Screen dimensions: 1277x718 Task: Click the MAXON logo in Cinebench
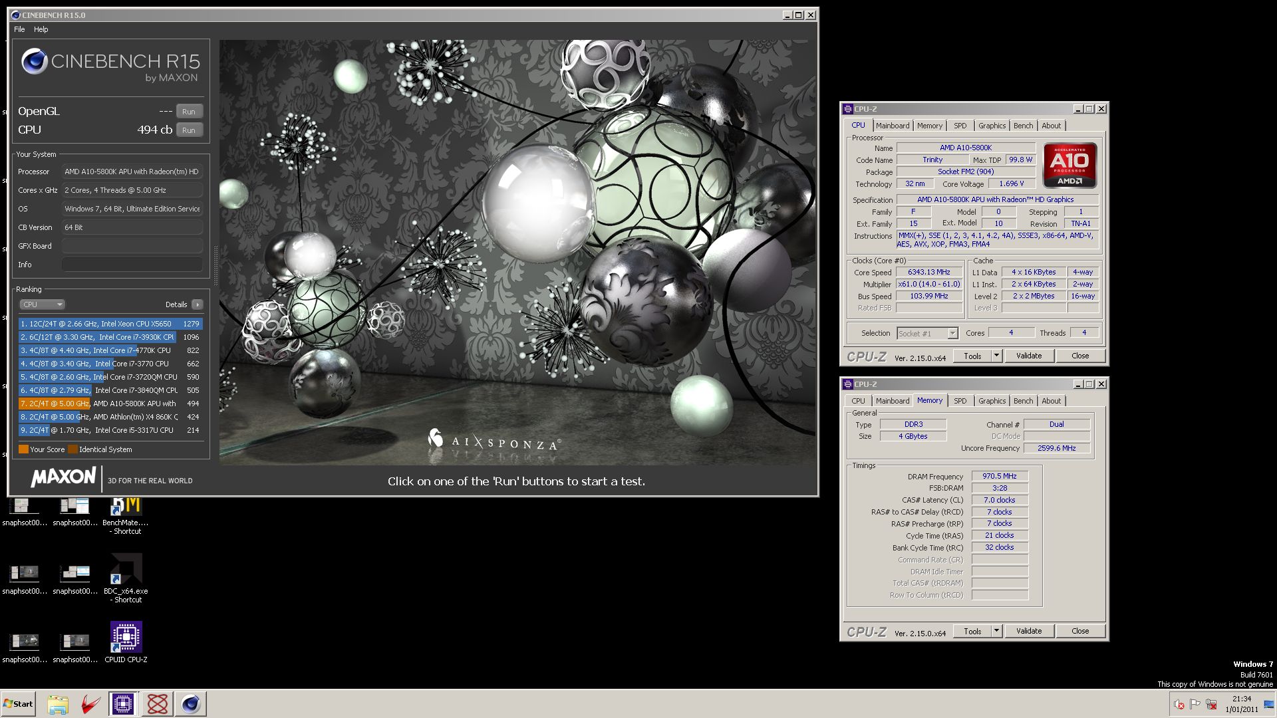[64, 477]
